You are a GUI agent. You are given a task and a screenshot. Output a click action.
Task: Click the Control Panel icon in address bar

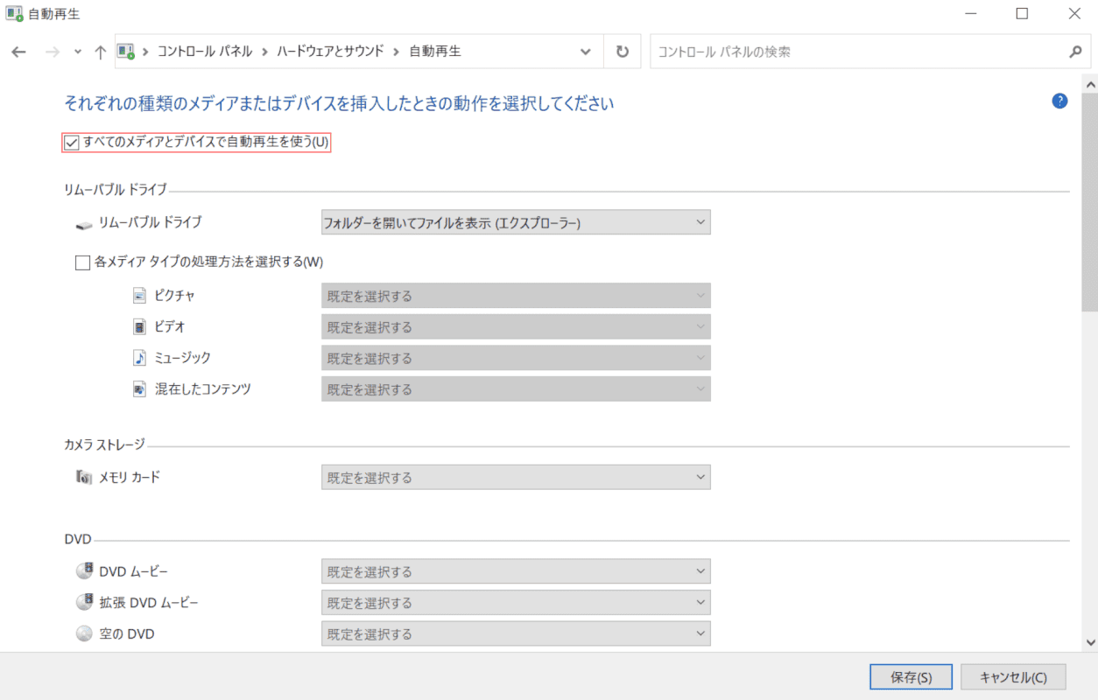point(127,52)
